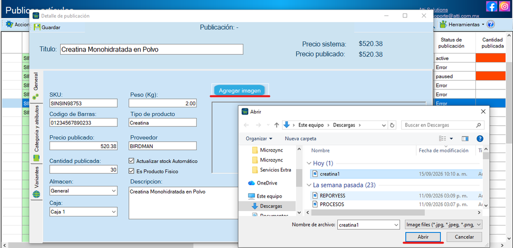Change view layout icon in dialog
Screen dimensions: 513x248
(442, 138)
